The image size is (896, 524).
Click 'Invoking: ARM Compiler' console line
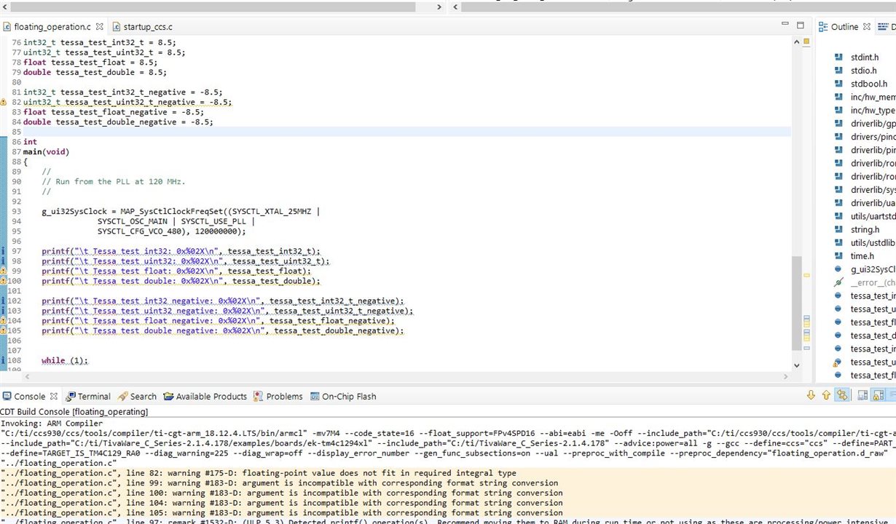[x=52, y=422]
